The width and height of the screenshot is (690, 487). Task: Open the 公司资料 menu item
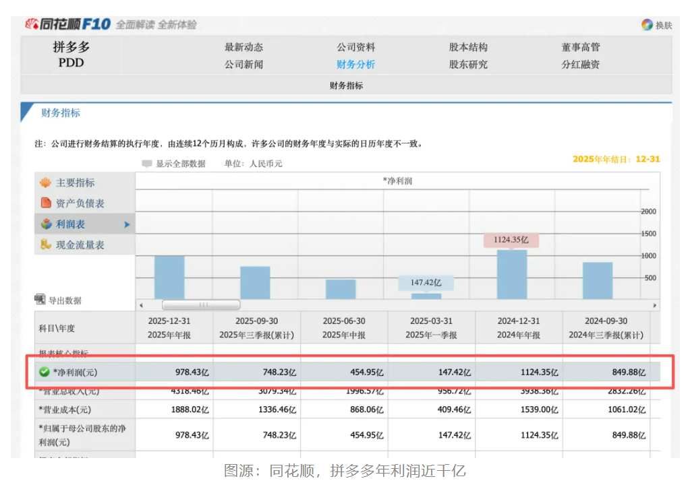[x=356, y=47]
